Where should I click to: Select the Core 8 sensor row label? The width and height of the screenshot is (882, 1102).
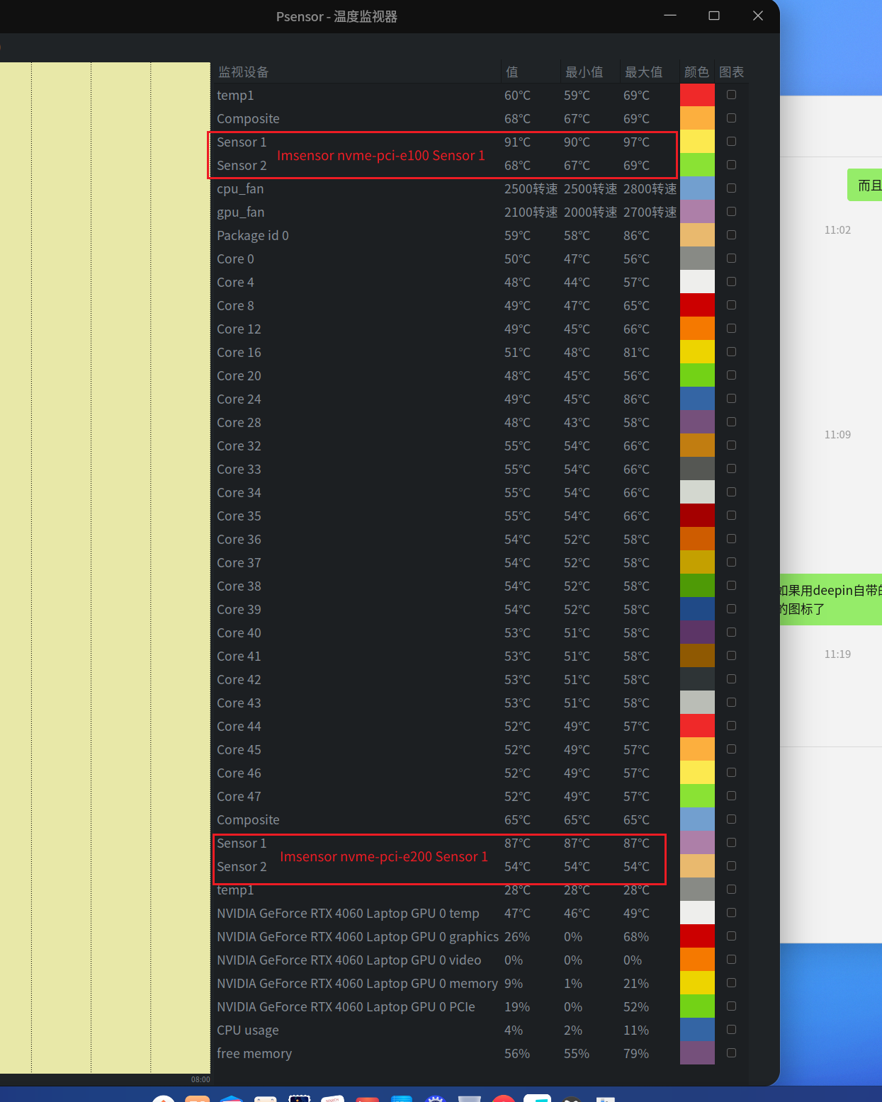[235, 306]
